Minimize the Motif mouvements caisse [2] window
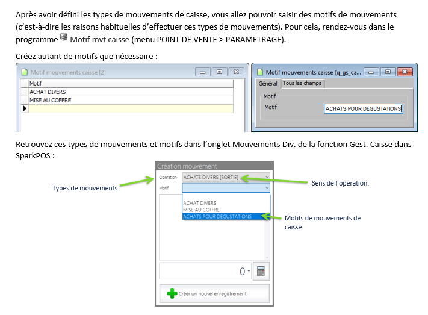The height and width of the screenshot is (315, 428). click(203, 72)
